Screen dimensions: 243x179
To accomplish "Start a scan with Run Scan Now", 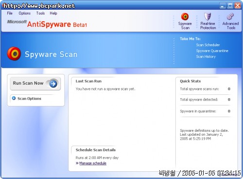I will tap(35, 84).
